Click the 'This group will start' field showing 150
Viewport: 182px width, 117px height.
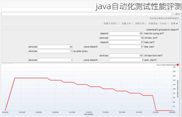126,34
